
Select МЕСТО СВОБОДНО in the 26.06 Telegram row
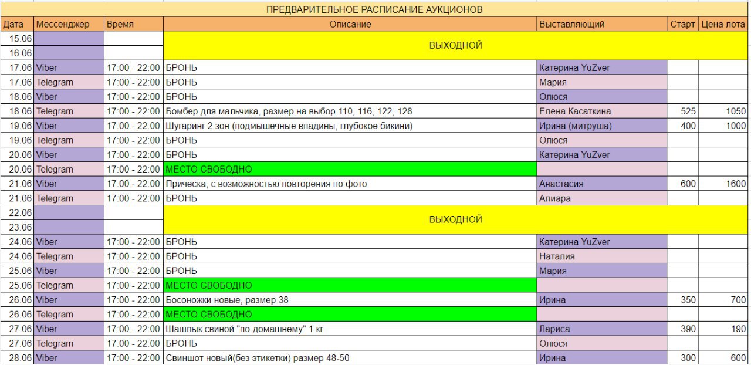coord(350,314)
